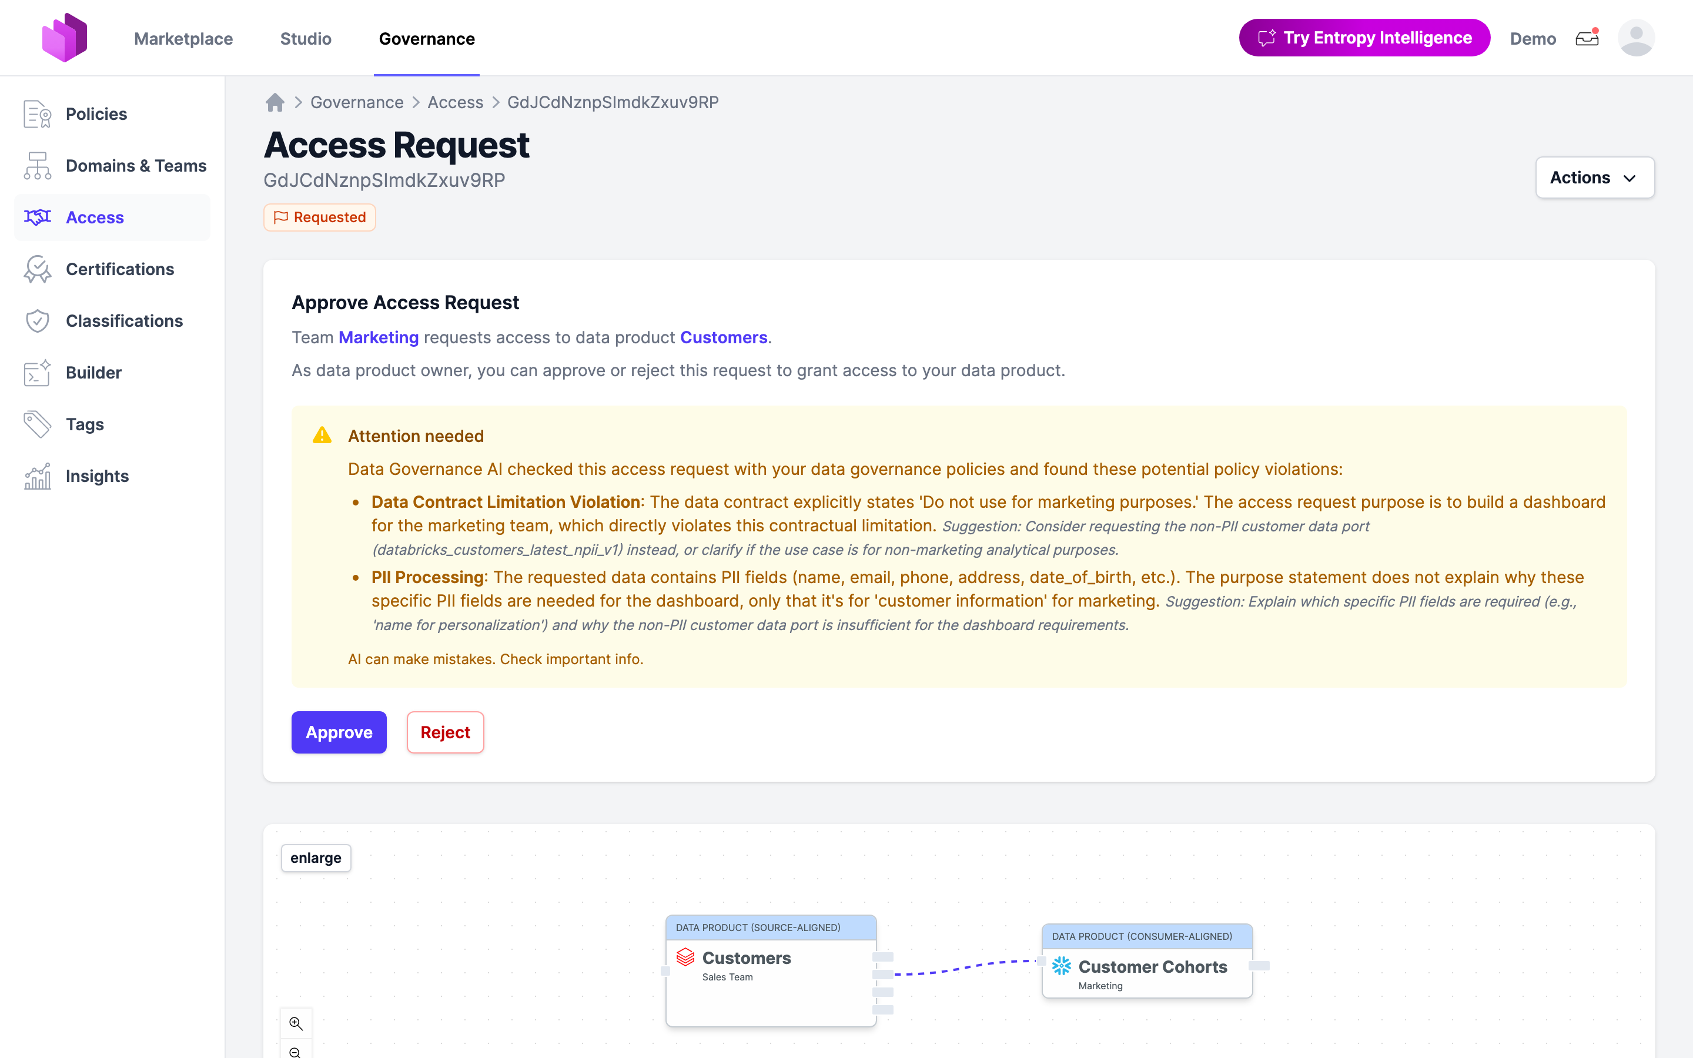Click the breadcrumb ID GdJCdNznpSlmdkZxuv9RP

(613, 103)
